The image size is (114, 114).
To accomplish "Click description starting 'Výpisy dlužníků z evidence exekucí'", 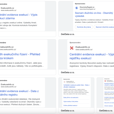I will point(94,21).
